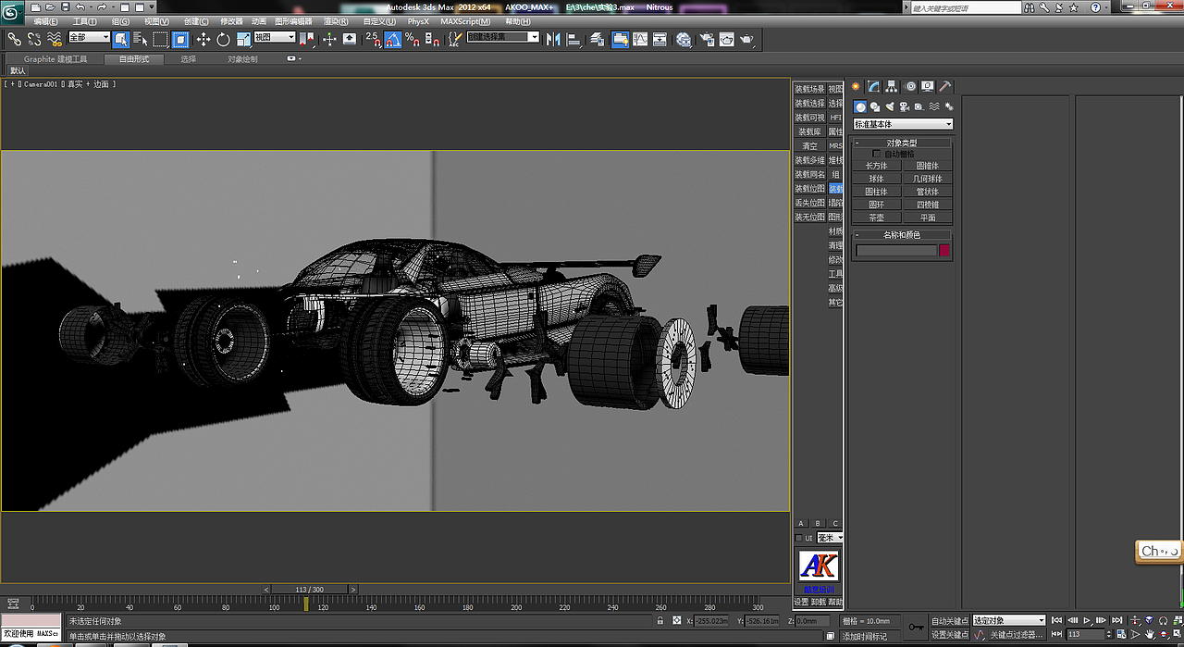Open the MAXScript(M) menu
Screen dimensions: 1184x647
[x=467, y=21]
